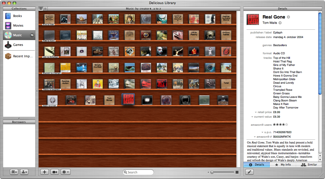This screenshot has width=325, height=179.
Task: Click the large cover size icon
Action: click(237, 172)
